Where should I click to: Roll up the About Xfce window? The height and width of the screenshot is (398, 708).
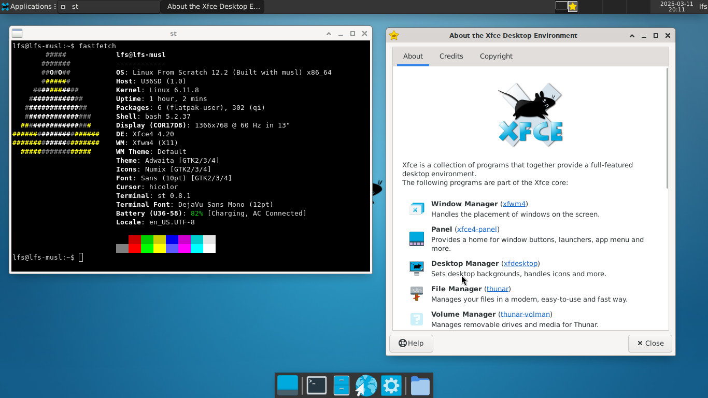pos(632,36)
